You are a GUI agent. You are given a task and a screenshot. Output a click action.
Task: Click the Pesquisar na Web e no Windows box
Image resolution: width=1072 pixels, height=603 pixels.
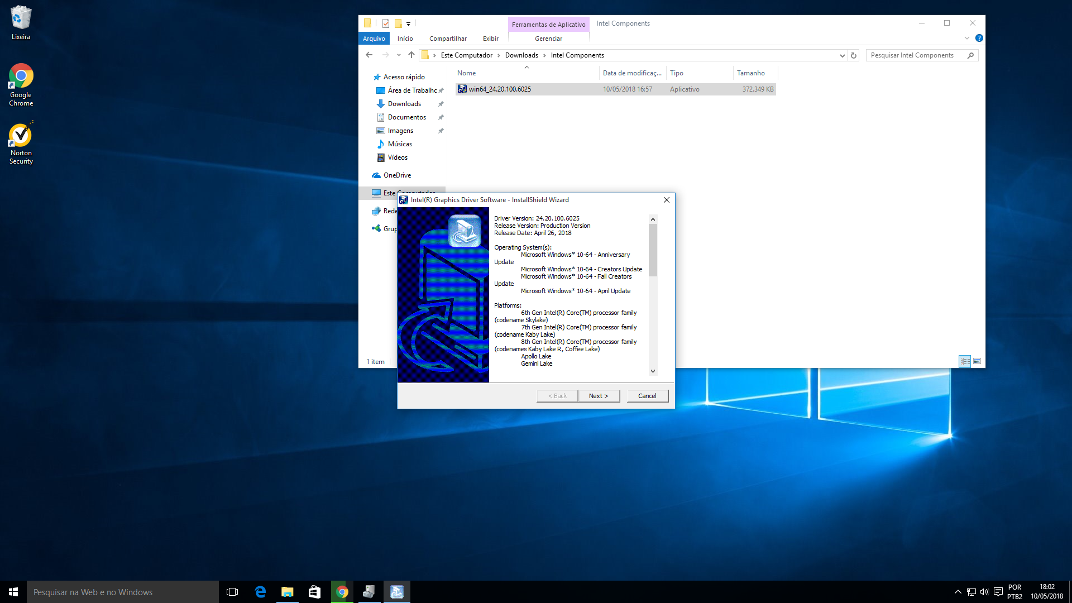[123, 592]
